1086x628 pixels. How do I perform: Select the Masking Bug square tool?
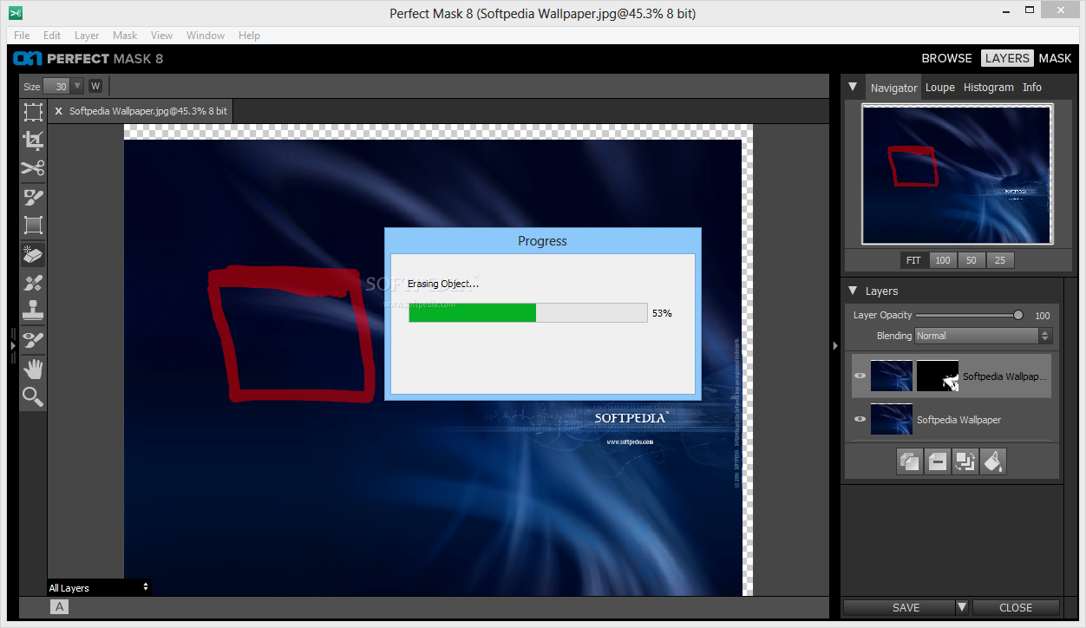33,226
